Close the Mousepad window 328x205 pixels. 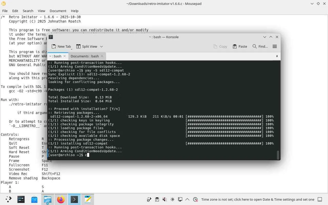click(x=324, y=4)
